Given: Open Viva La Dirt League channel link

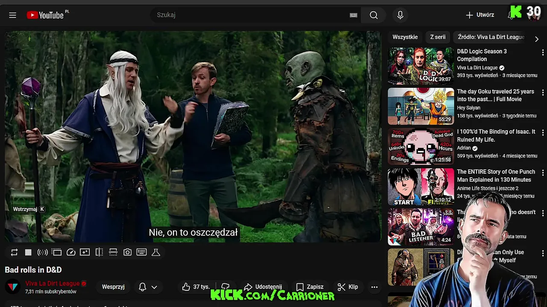Looking at the screenshot, I should point(53,283).
